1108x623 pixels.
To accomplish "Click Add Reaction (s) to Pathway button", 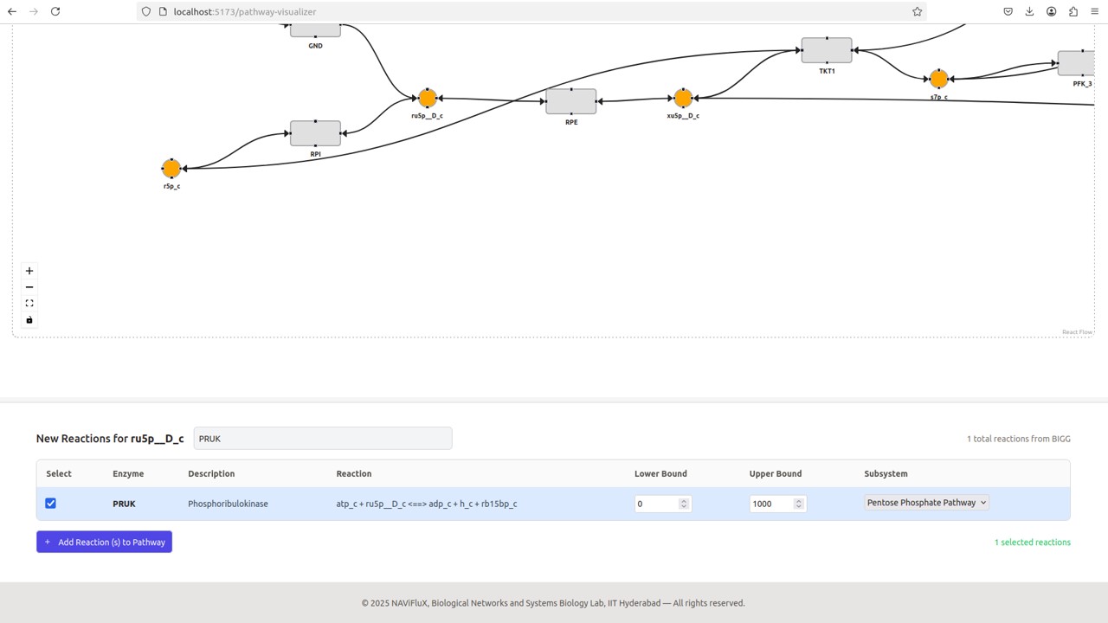I will click(104, 542).
